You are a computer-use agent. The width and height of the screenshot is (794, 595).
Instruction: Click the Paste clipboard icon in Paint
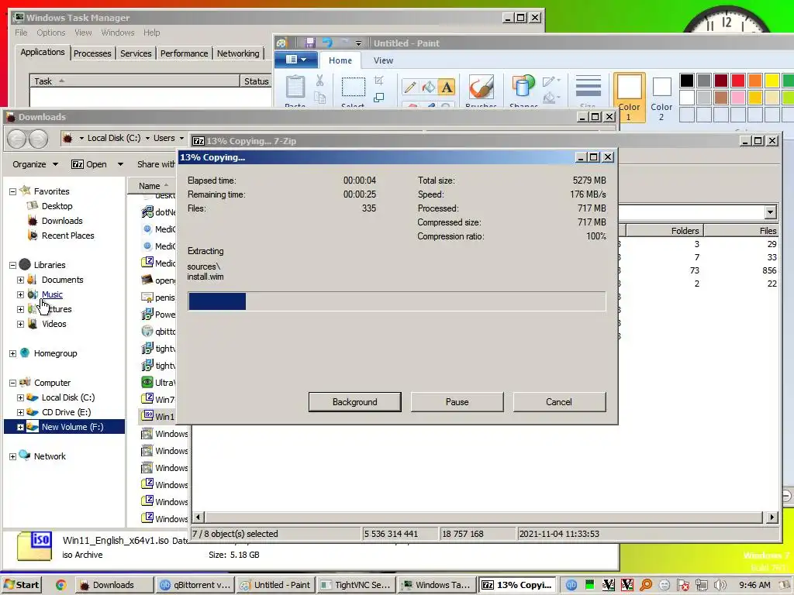click(295, 87)
